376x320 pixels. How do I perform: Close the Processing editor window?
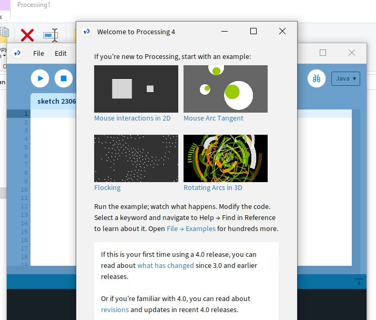click(x=351, y=53)
